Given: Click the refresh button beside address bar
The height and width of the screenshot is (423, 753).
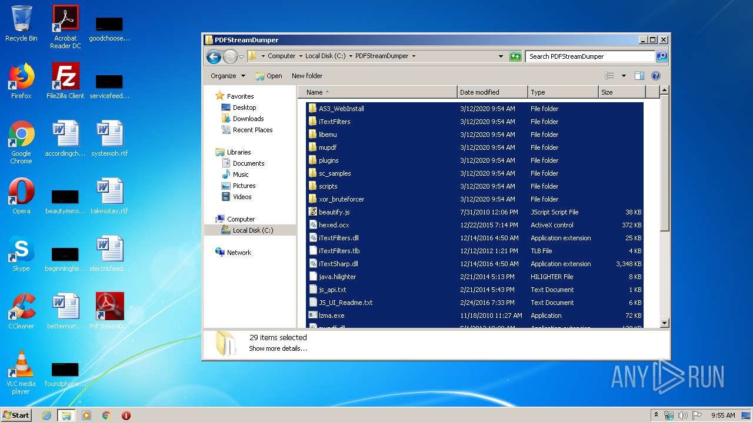Looking at the screenshot, I should 515,56.
